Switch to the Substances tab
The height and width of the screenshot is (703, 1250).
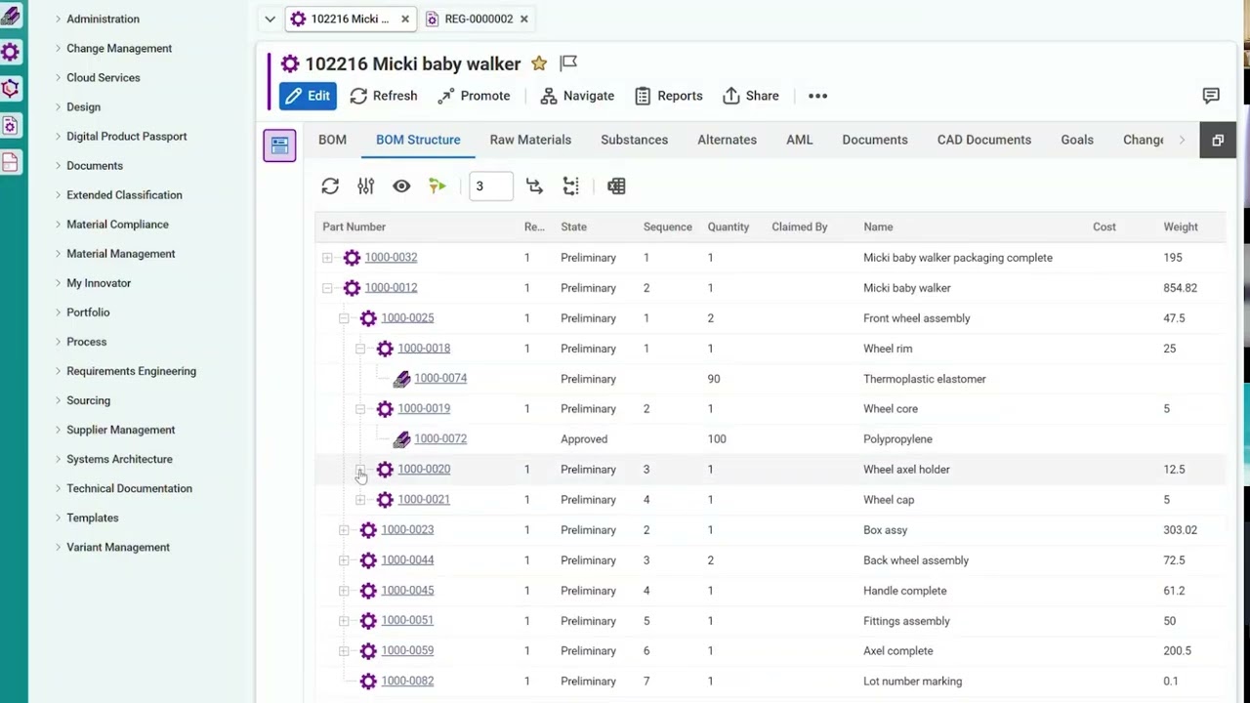pyautogui.click(x=635, y=140)
